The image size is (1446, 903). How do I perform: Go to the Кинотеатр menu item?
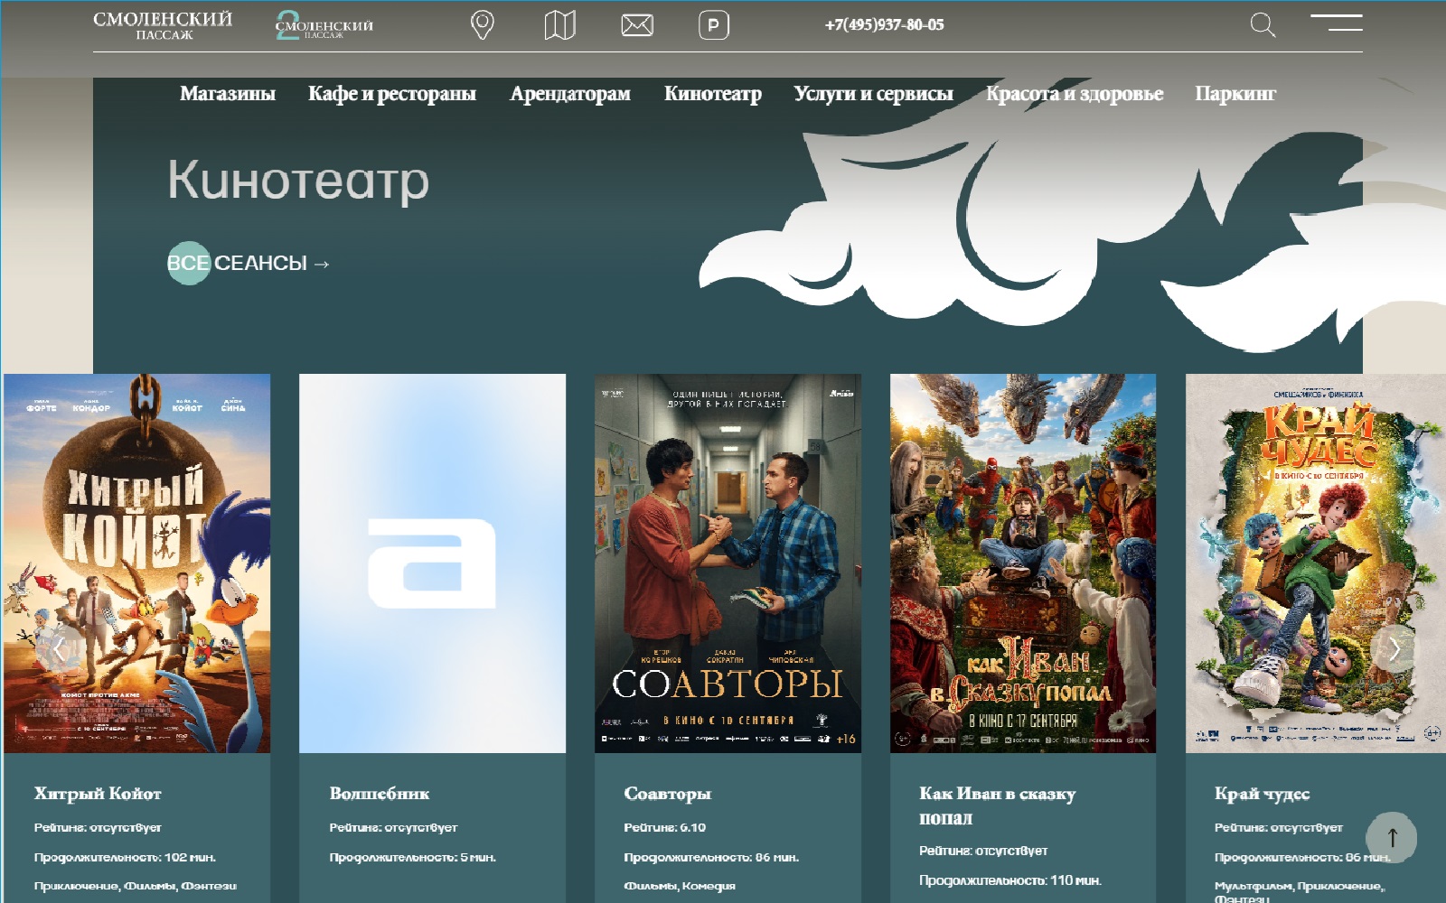pos(713,94)
